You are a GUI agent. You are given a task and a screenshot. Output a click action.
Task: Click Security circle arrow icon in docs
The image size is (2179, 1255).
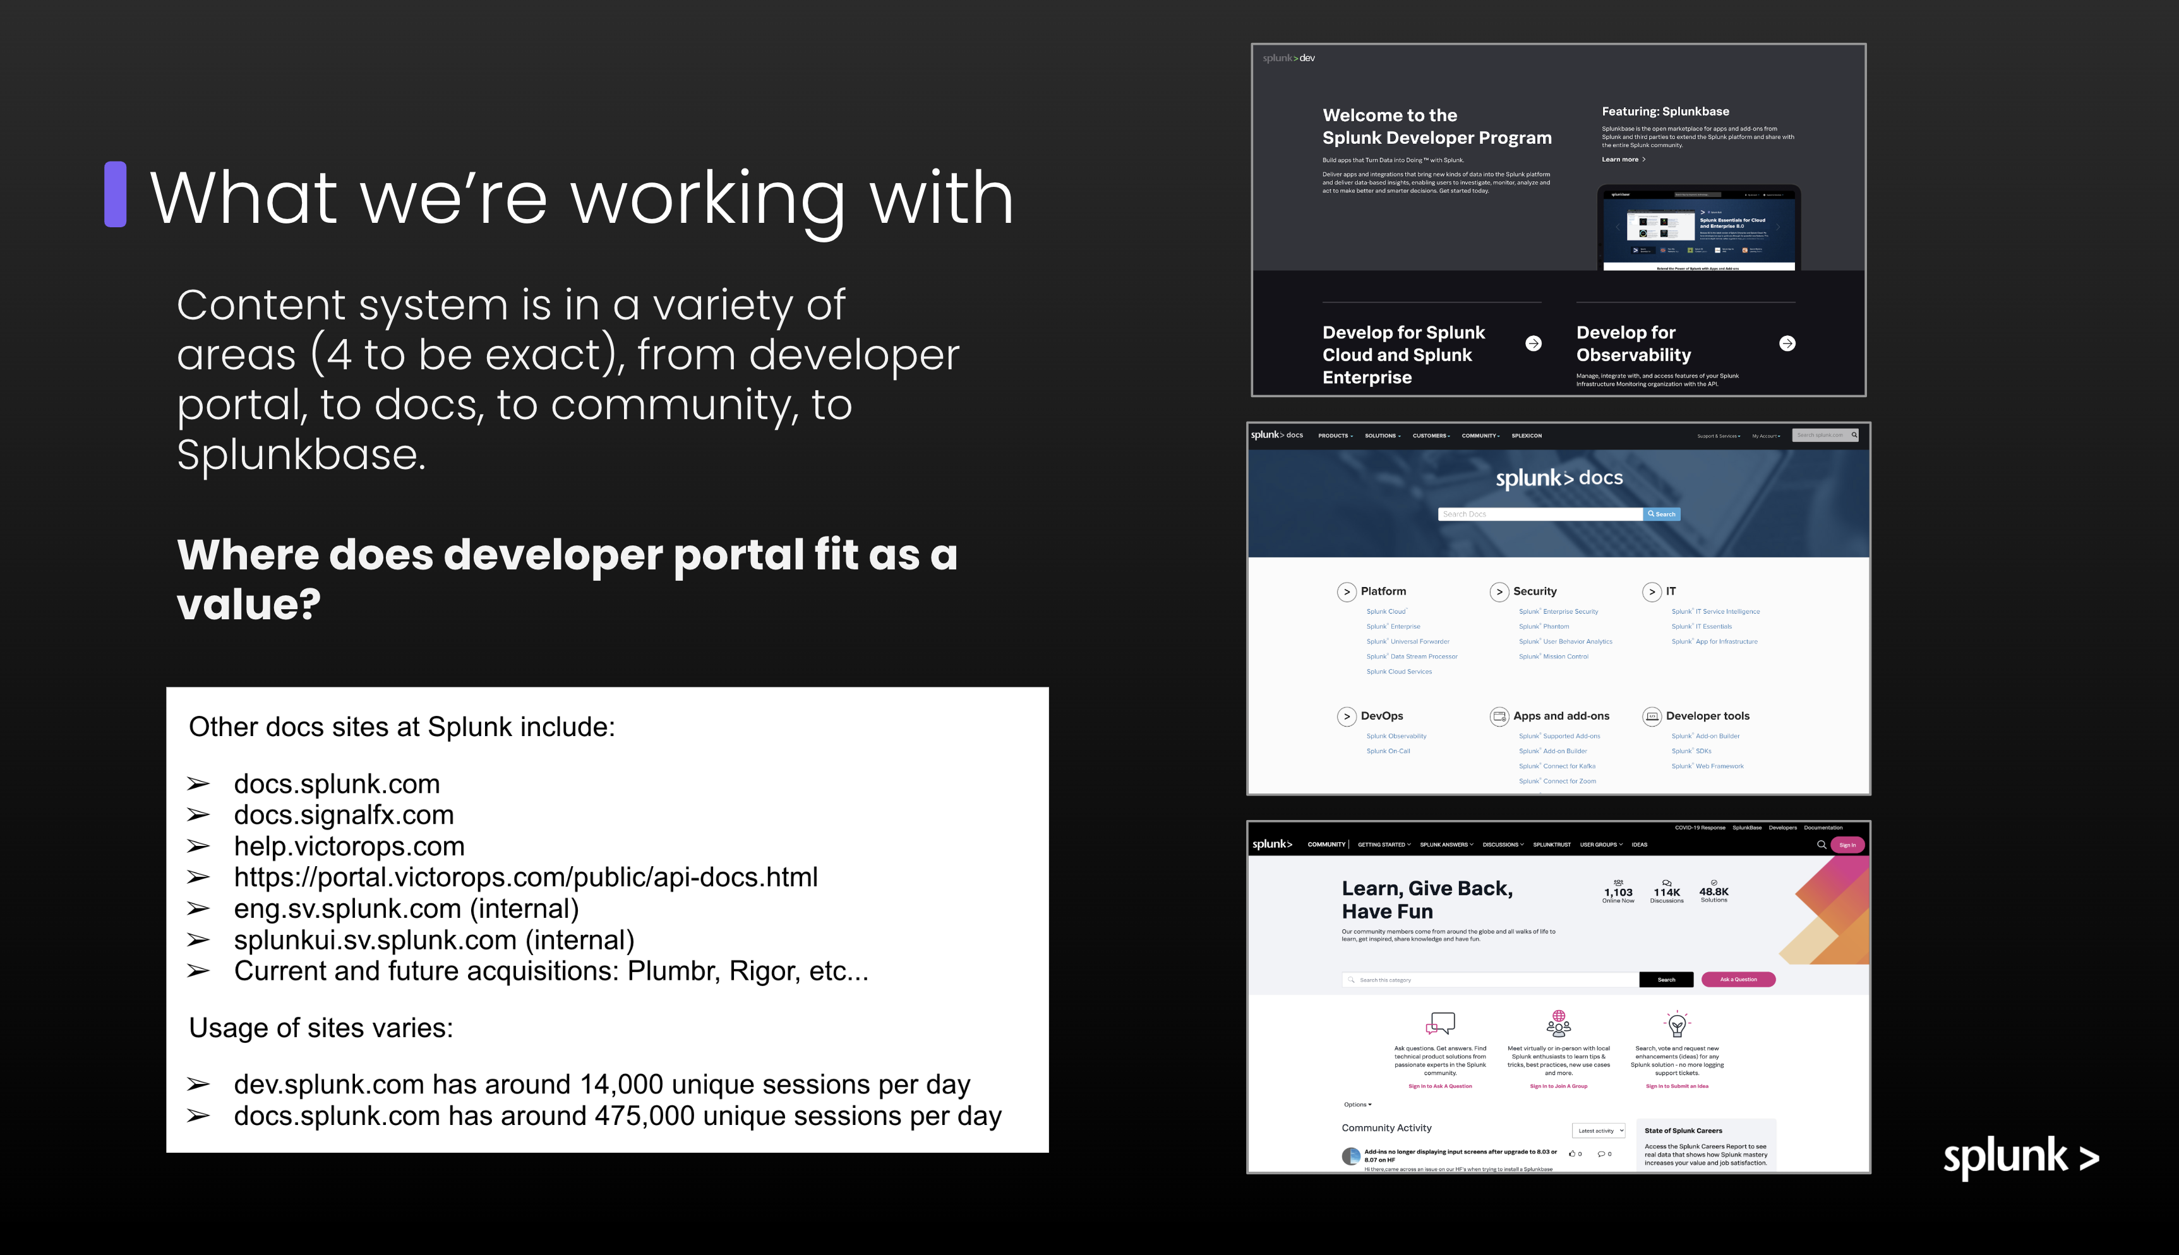point(1499,592)
